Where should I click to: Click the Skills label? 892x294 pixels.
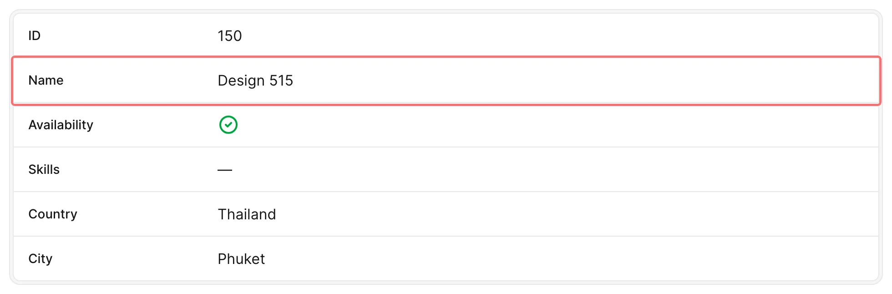[44, 169]
